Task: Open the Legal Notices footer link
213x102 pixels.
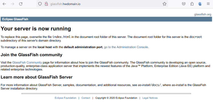Action: (150, 98)
